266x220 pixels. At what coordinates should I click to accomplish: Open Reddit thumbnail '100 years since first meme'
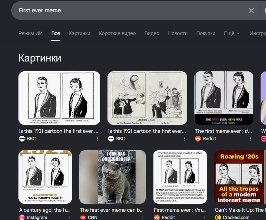180,177
